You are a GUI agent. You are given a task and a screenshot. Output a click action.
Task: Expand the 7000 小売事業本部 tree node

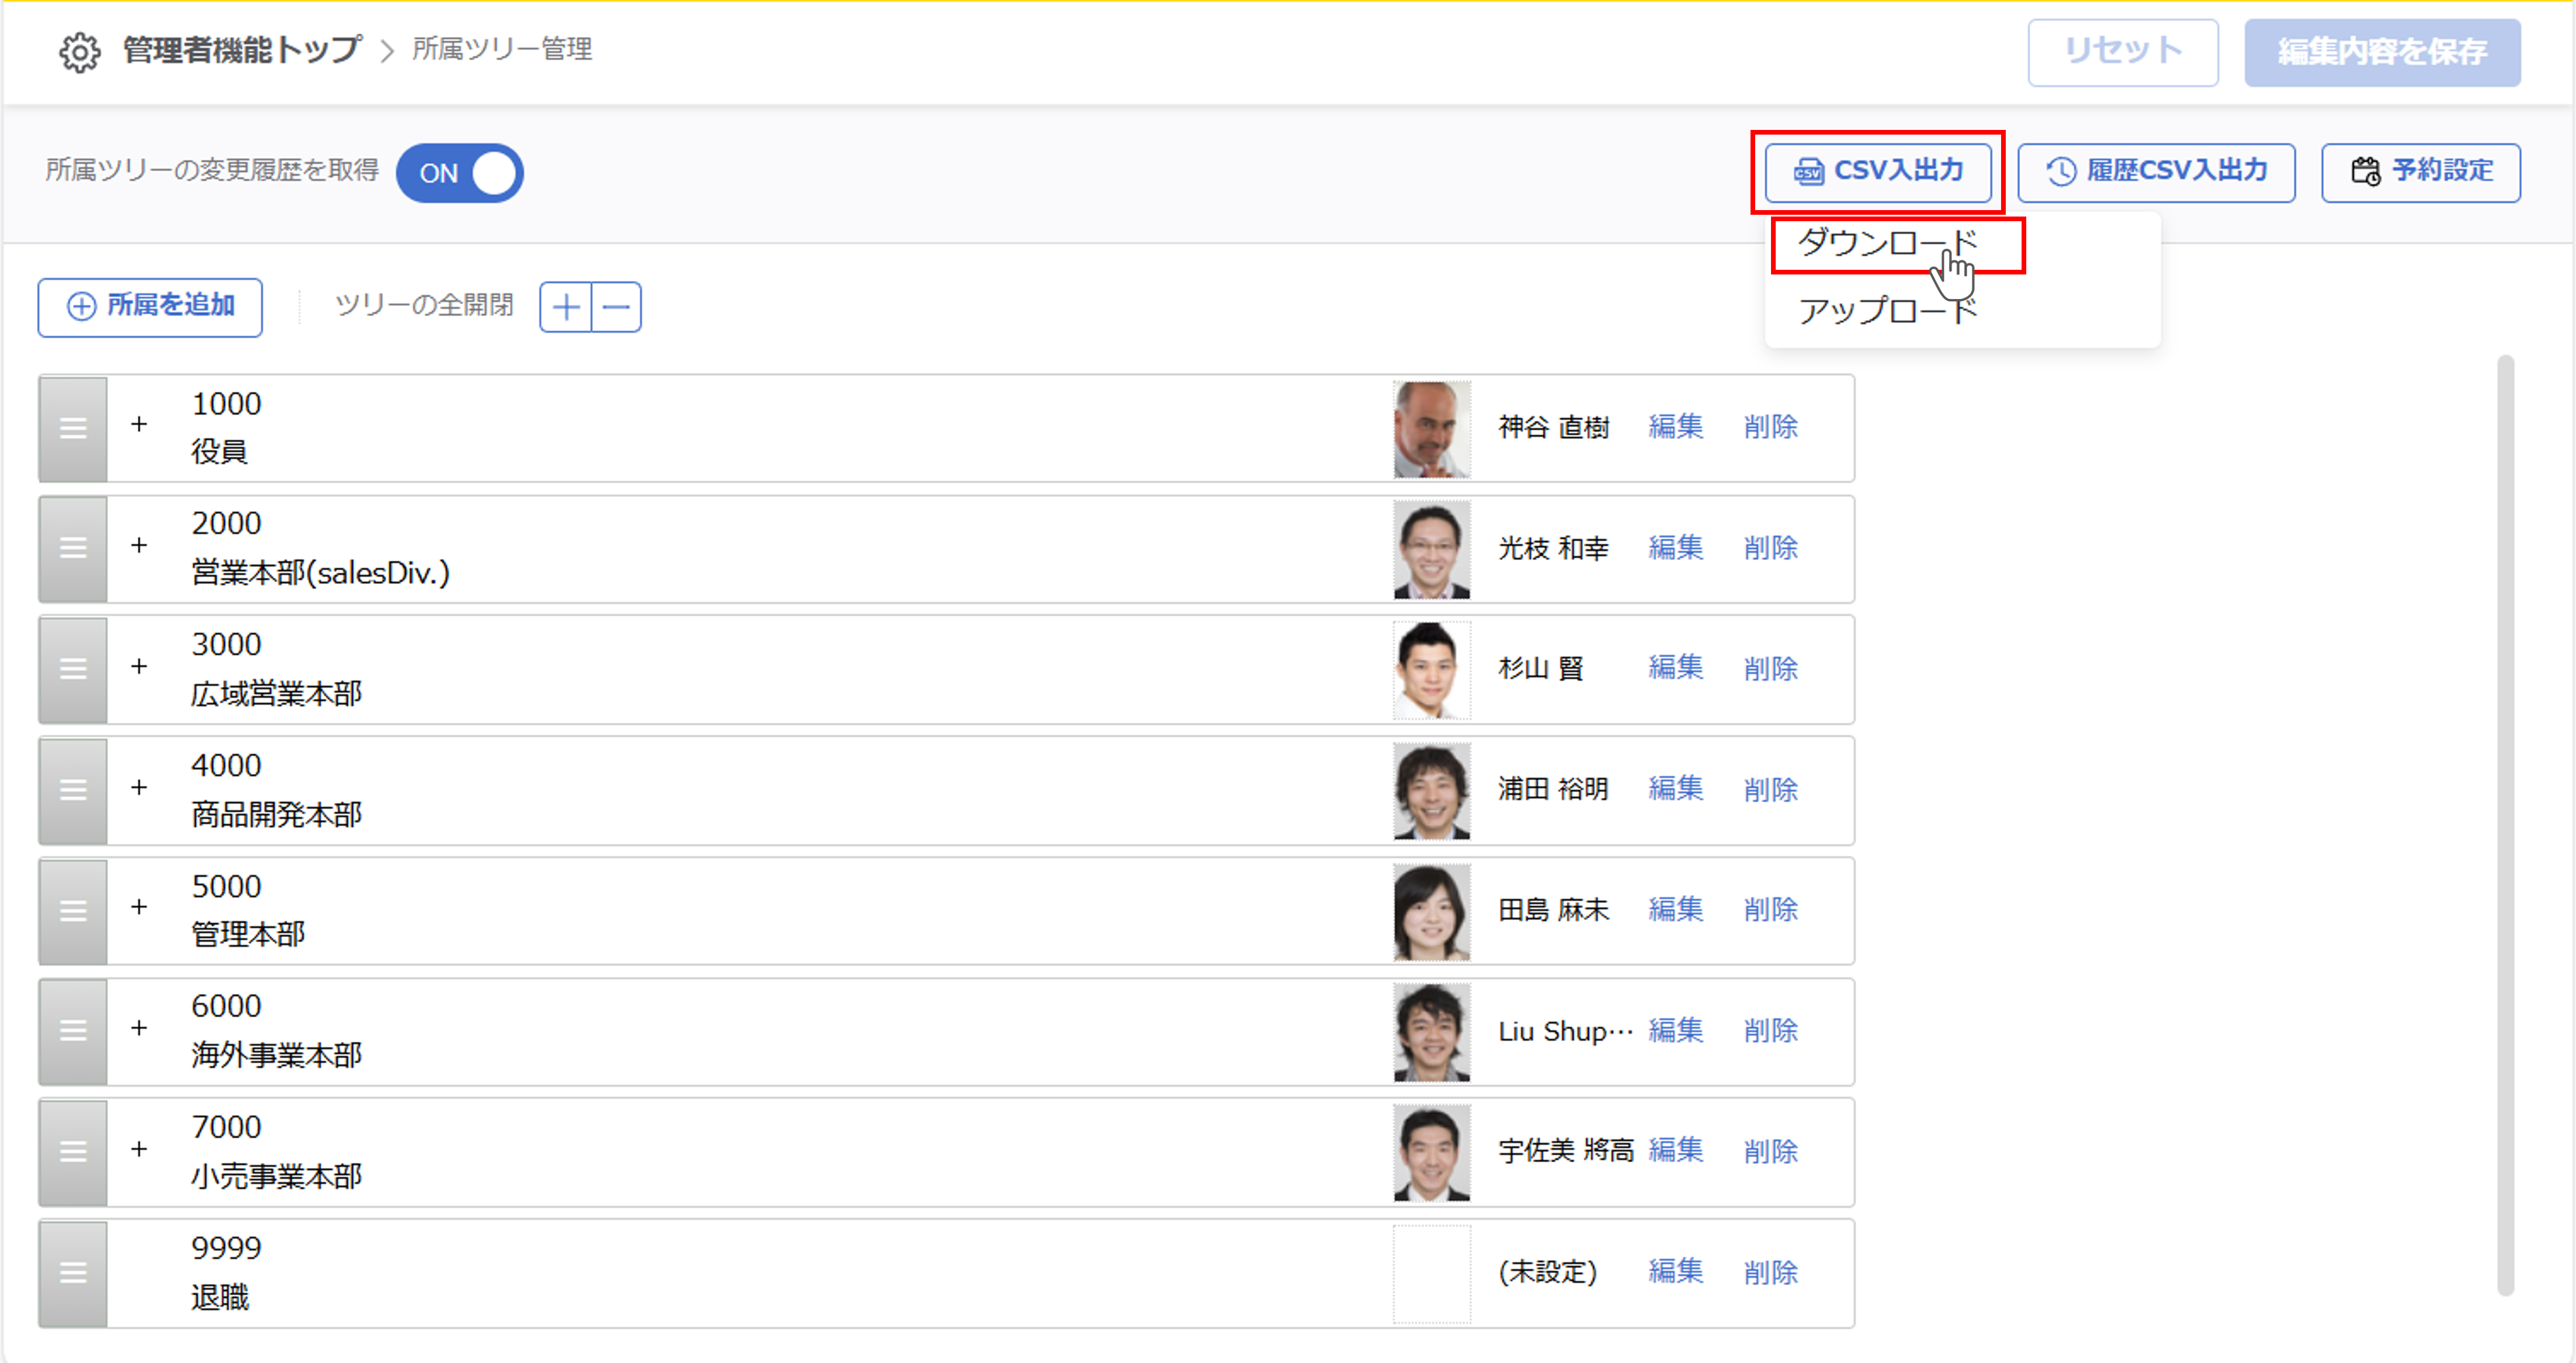tap(139, 1149)
